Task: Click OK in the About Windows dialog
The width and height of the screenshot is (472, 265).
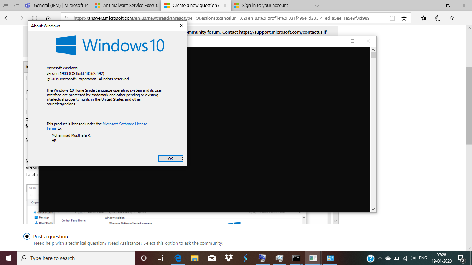Action: [171, 159]
